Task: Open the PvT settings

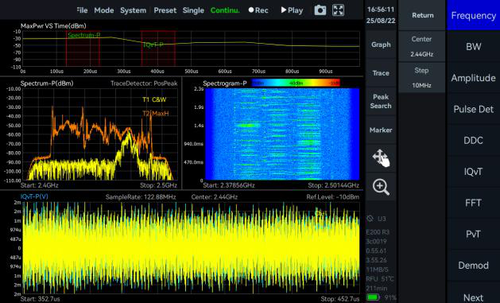Action: coord(473,234)
